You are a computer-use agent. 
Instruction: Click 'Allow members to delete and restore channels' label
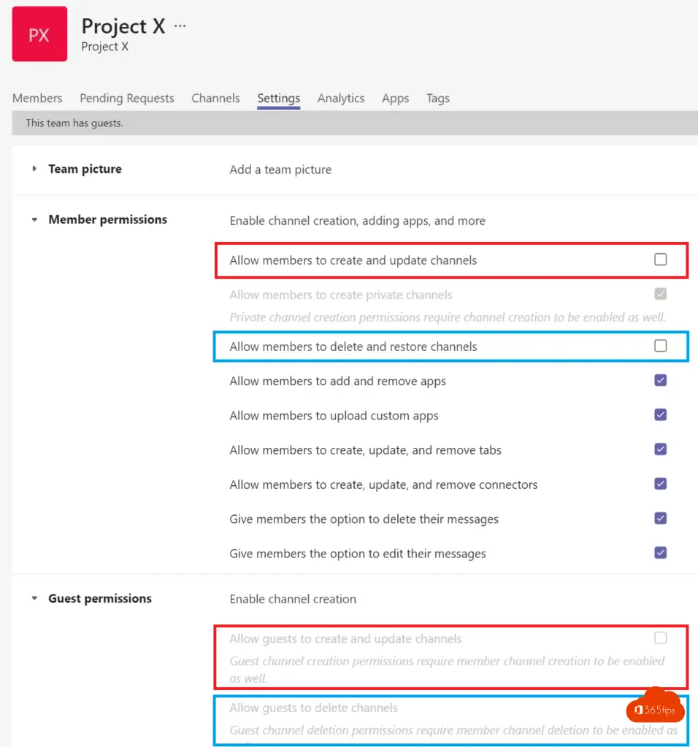[x=353, y=347]
